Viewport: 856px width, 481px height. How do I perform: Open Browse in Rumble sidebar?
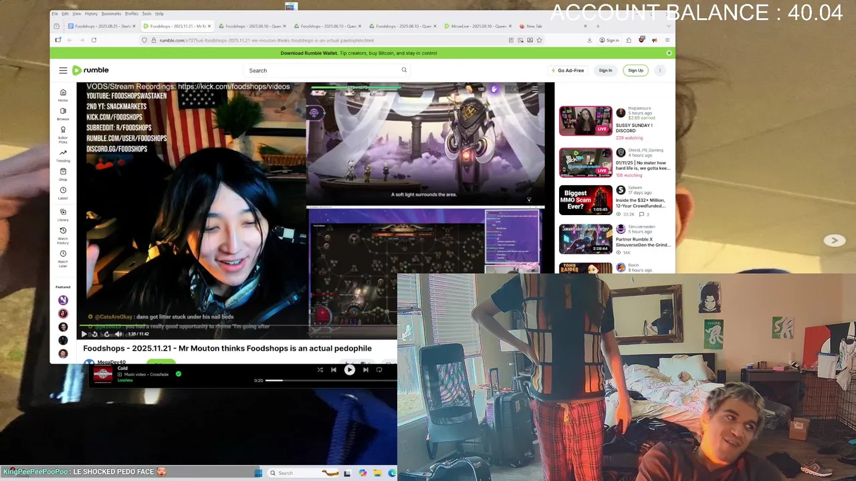(x=63, y=114)
